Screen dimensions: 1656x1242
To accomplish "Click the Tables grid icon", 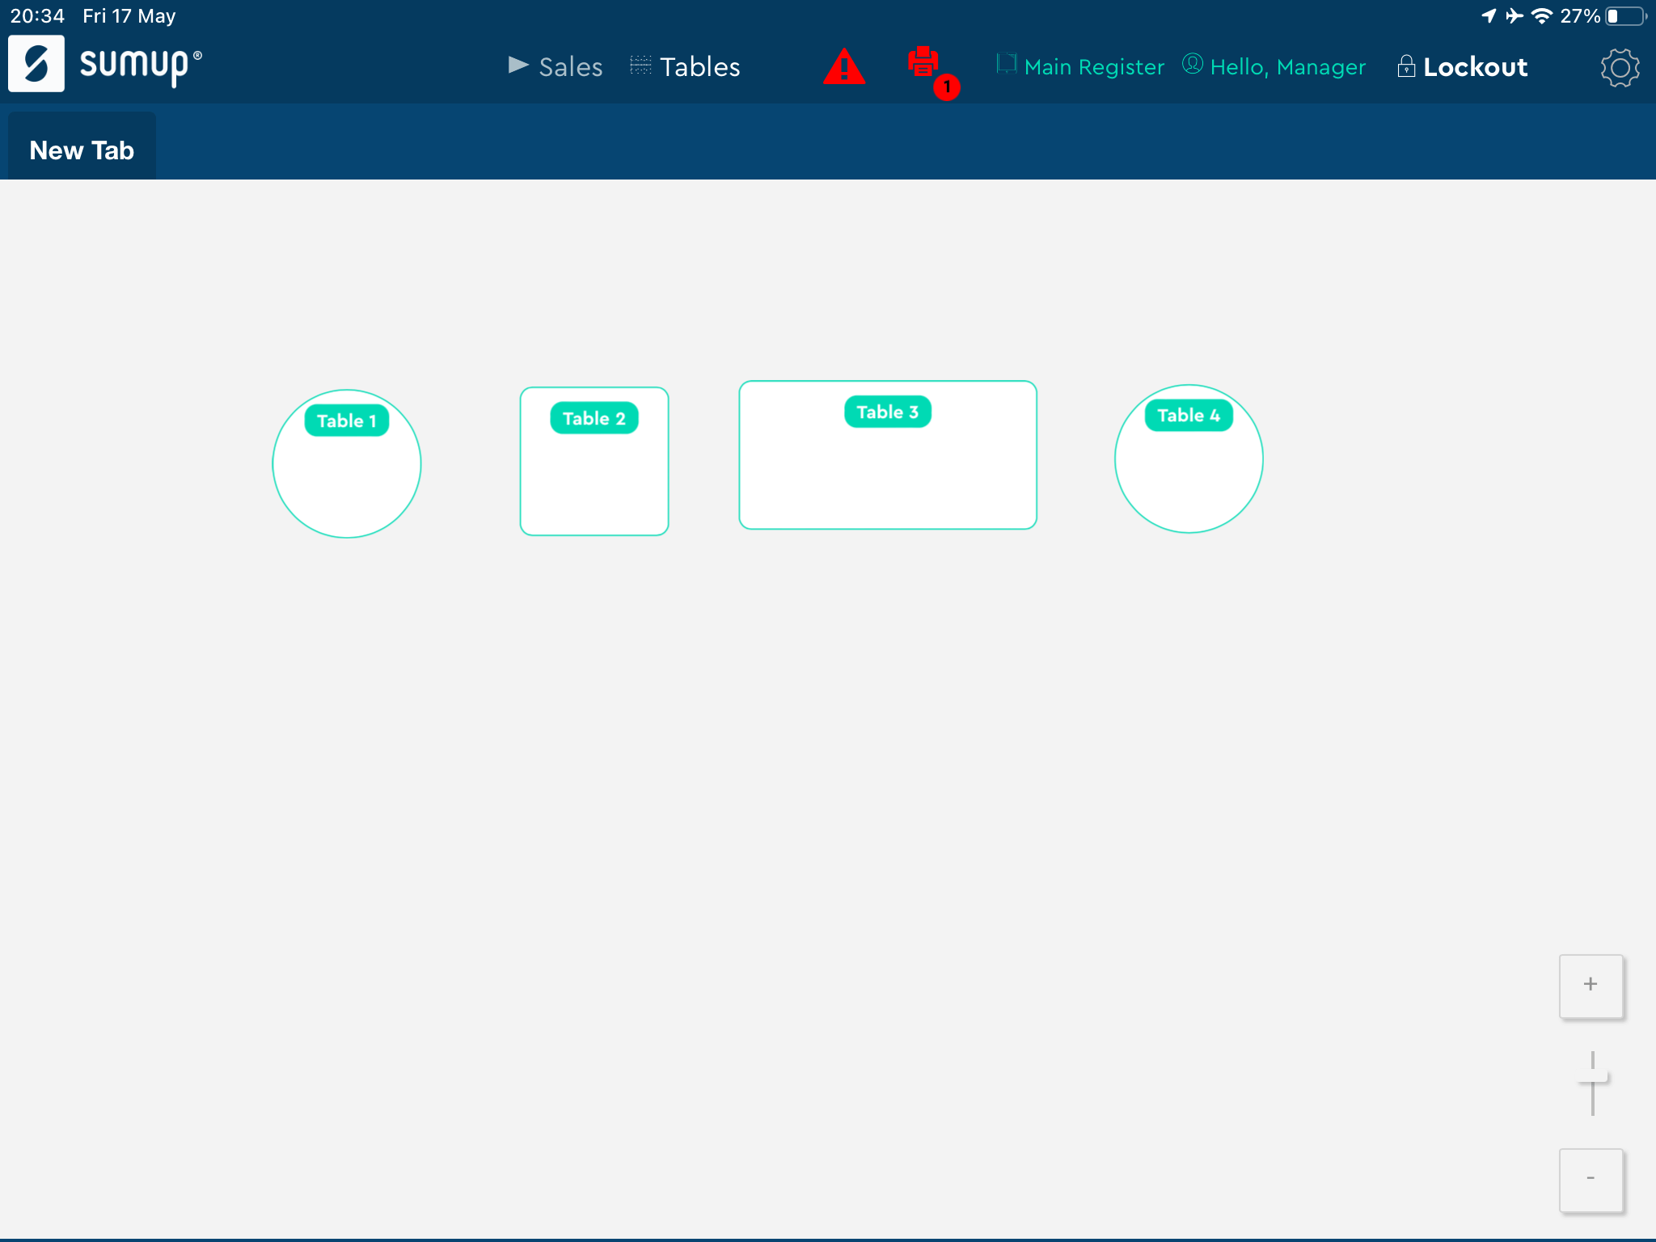I will point(639,66).
